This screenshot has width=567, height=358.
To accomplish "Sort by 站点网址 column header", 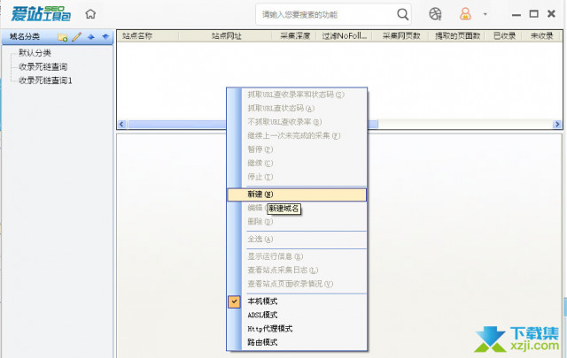I will [x=226, y=36].
